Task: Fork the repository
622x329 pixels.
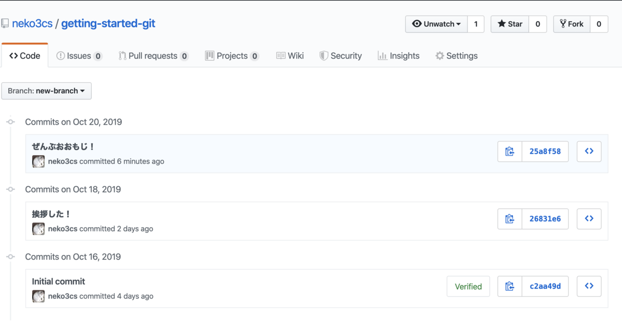Action: point(572,24)
